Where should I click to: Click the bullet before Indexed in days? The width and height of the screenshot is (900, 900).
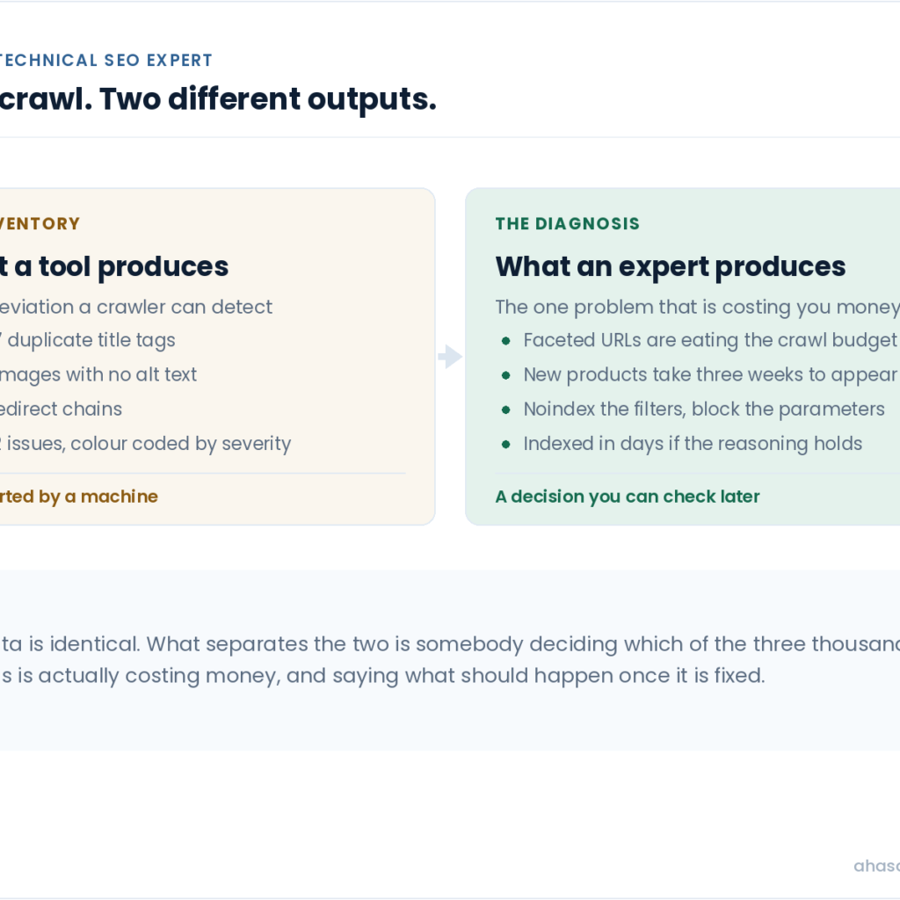click(x=505, y=444)
